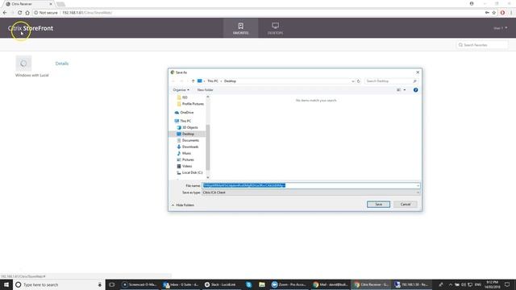Open the Windows notification center
Viewport: 516px width, 290px height.
(x=507, y=284)
